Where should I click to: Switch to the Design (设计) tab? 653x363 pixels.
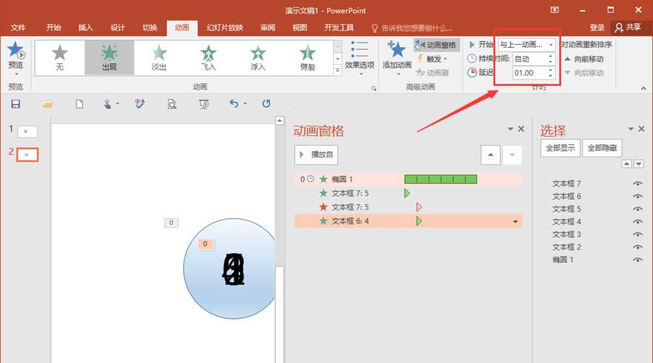click(x=118, y=27)
